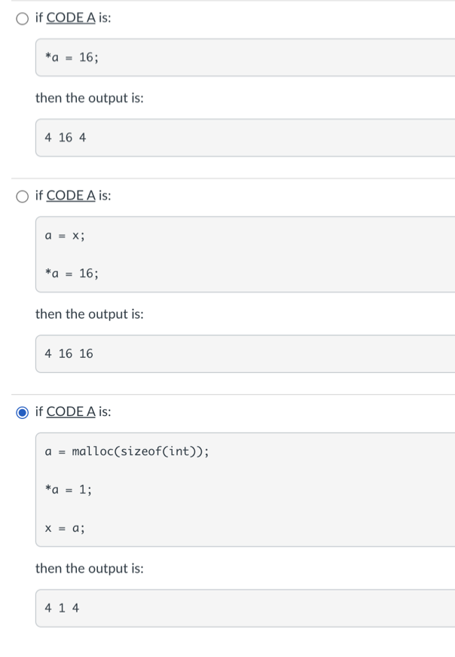This screenshot has width=455, height=657.
Task: Open the CODE A link above the malloc code
Action: [71, 411]
